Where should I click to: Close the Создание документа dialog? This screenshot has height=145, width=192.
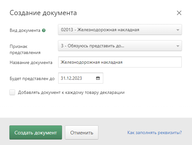pyautogui.click(x=179, y=13)
